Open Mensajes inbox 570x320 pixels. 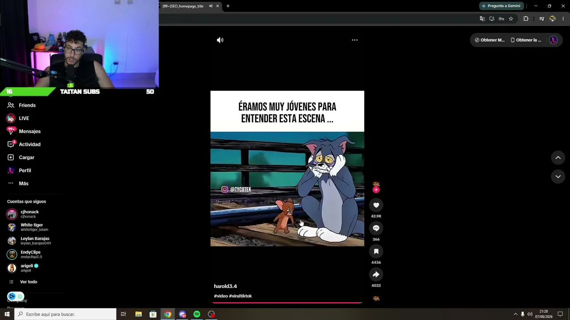pyautogui.click(x=24, y=131)
